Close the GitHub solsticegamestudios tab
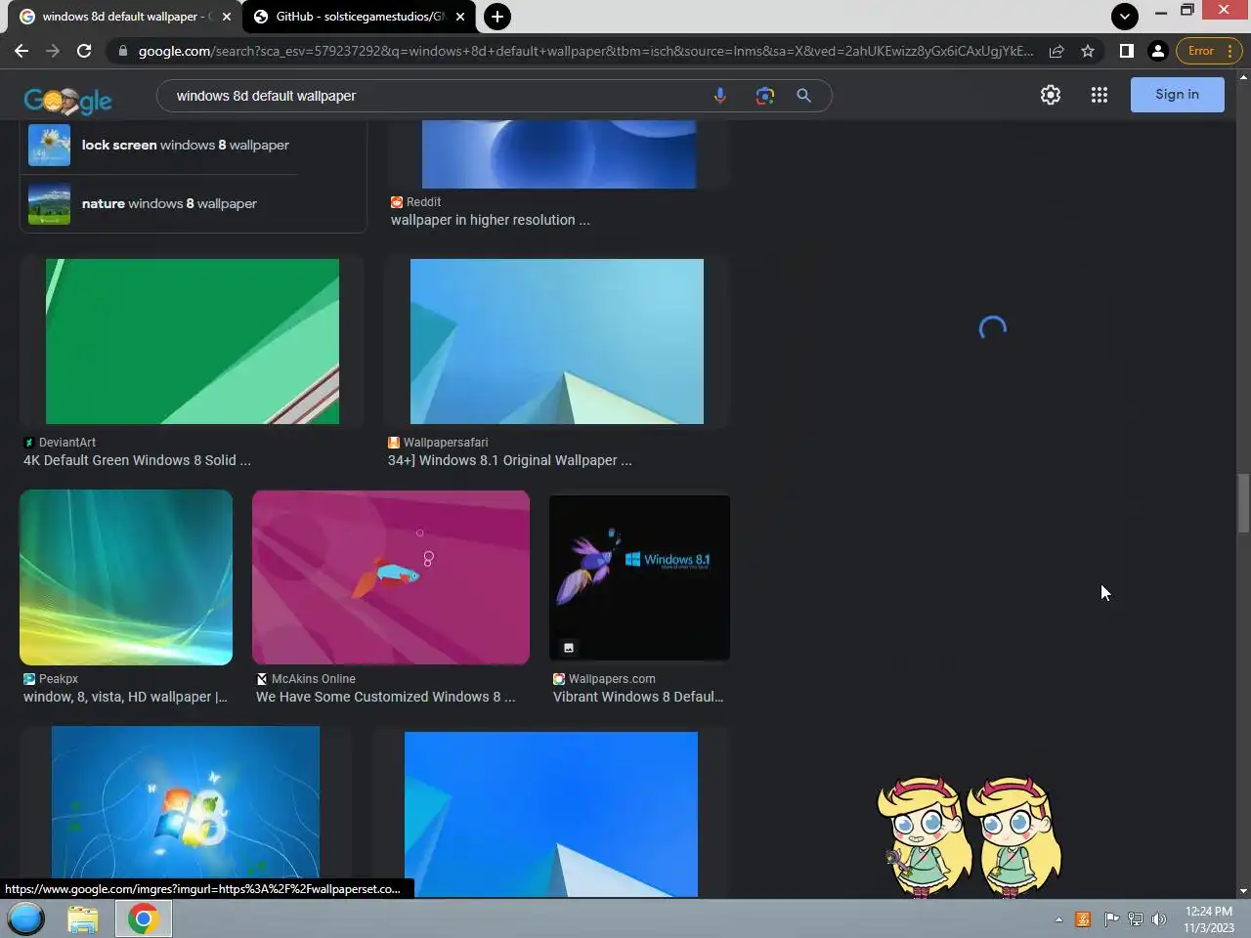This screenshot has width=1251, height=938. (460, 17)
